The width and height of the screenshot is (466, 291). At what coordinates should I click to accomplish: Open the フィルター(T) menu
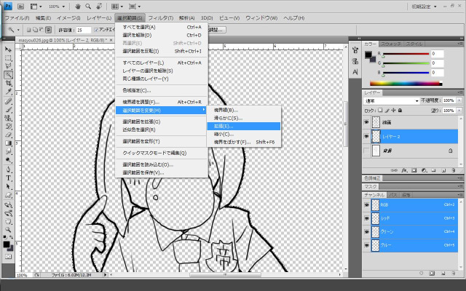point(162,17)
